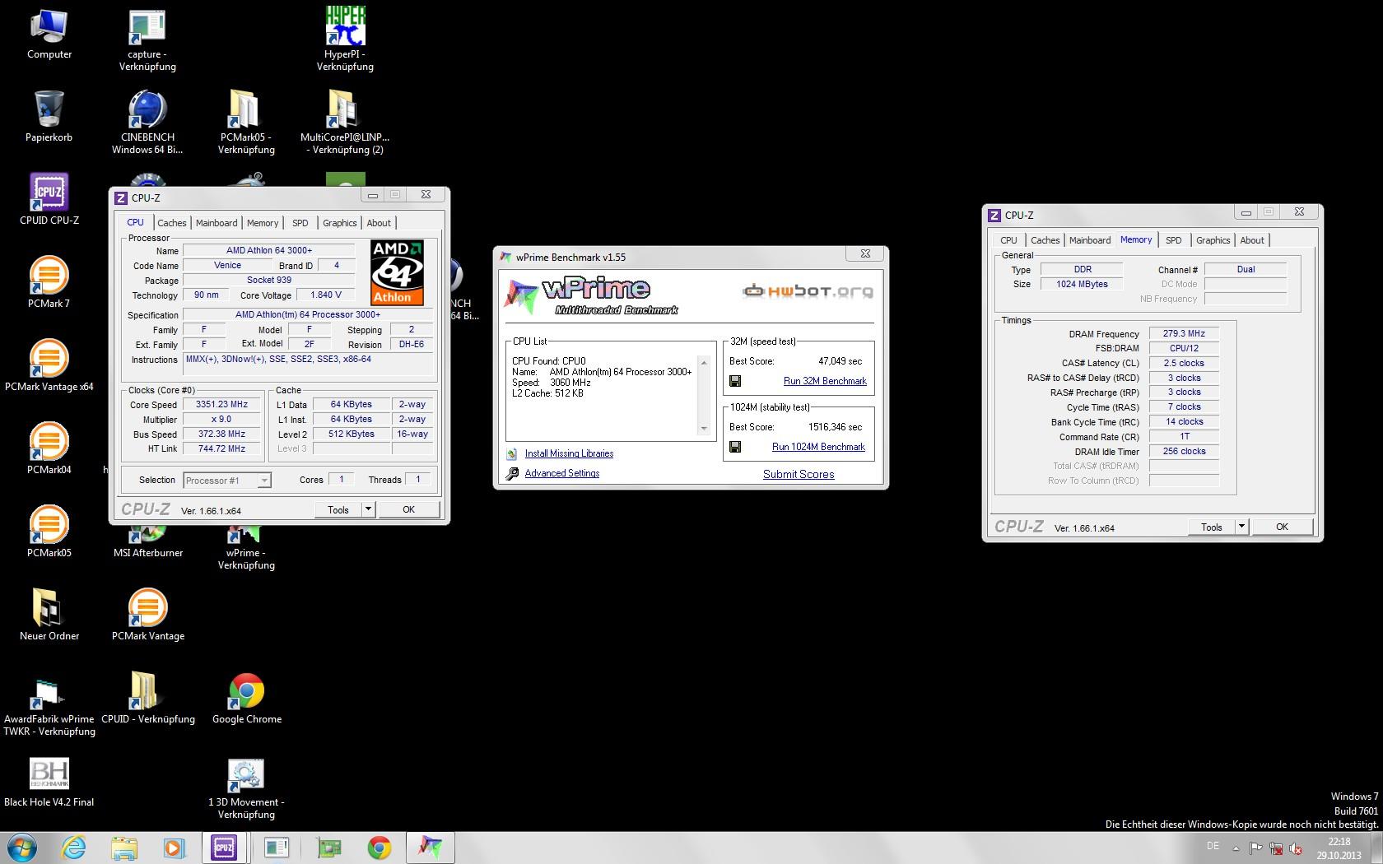Select Memory tab in left CPU-Z
Screen dimensions: 1383x864
(x=263, y=223)
